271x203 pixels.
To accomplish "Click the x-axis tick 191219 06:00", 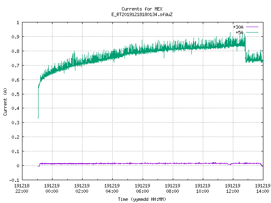I will (142, 188).
